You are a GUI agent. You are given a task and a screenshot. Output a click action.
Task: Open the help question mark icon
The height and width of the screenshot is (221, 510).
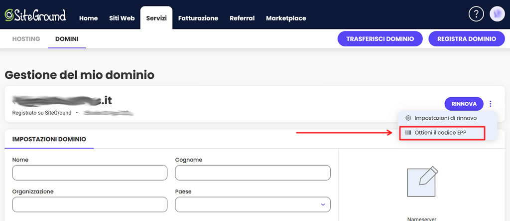click(476, 14)
